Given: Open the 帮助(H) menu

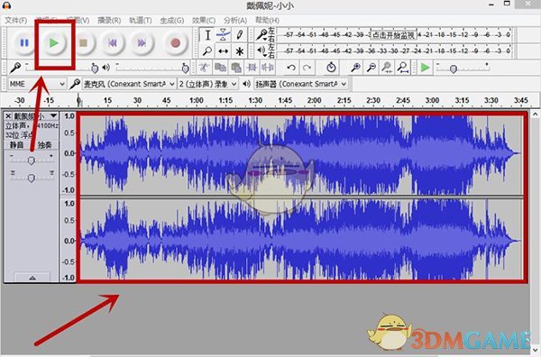Looking at the screenshot, I should click(268, 21).
